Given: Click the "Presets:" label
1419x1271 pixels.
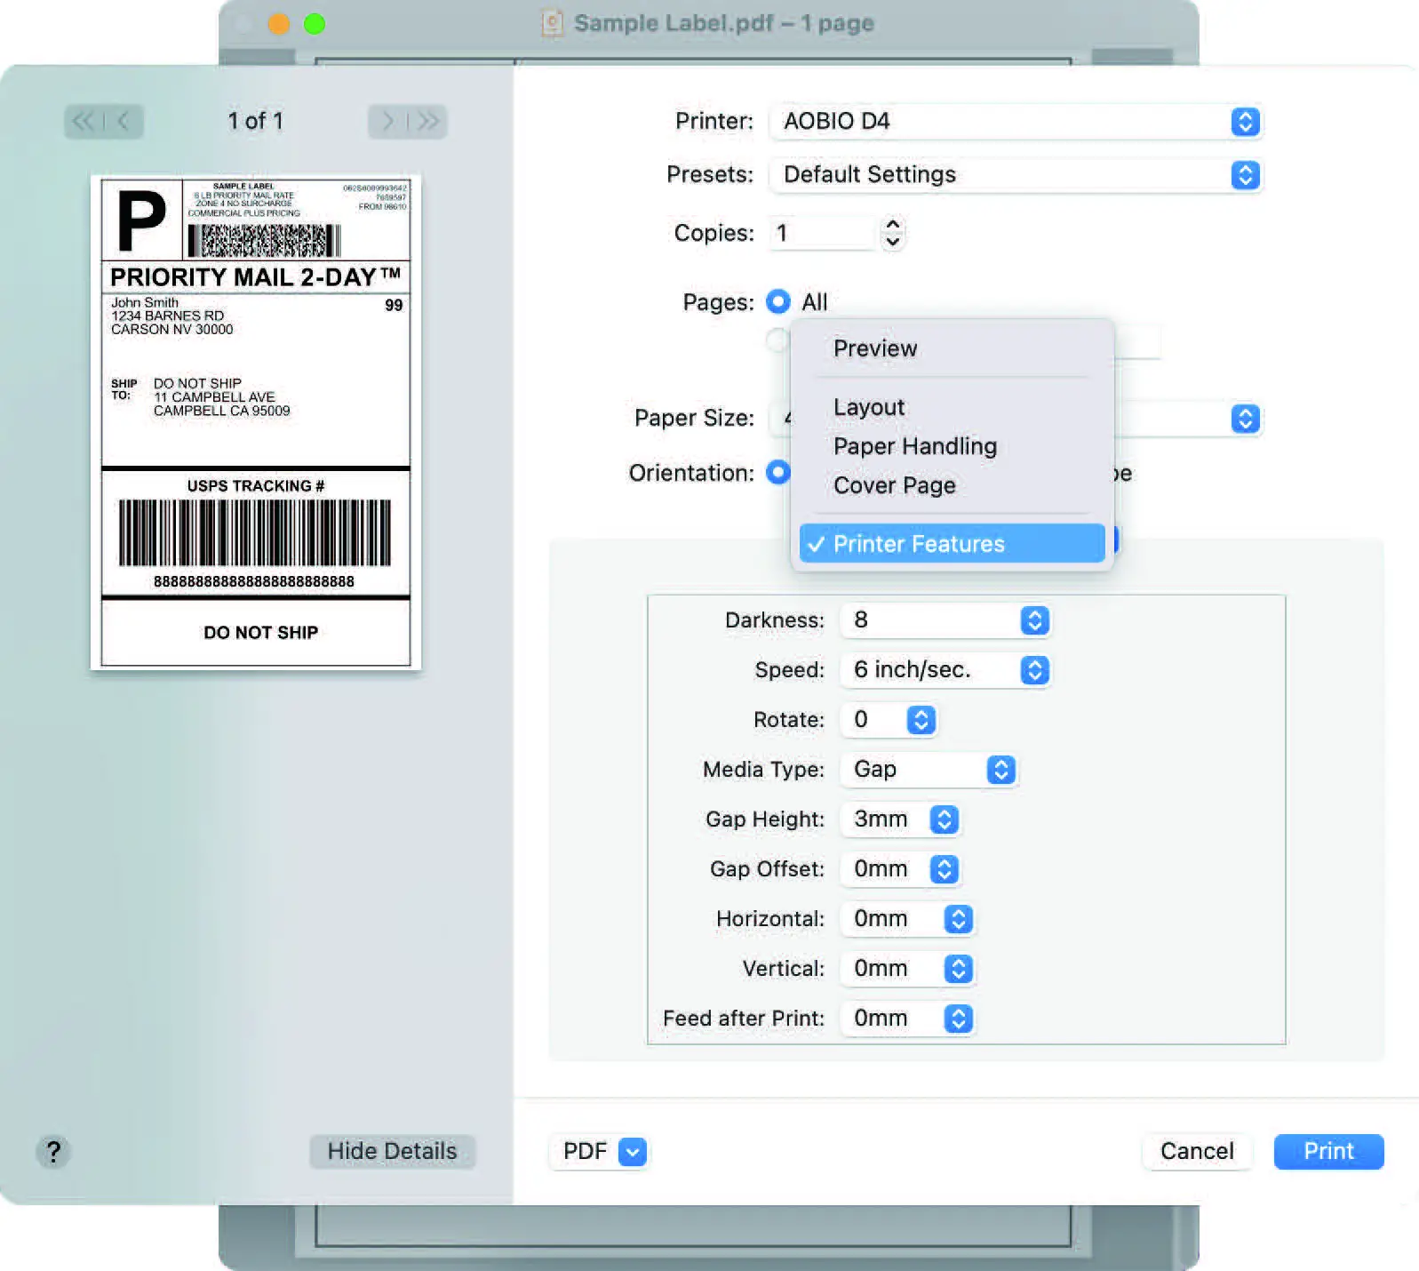Looking at the screenshot, I should pyautogui.click(x=709, y=174).
